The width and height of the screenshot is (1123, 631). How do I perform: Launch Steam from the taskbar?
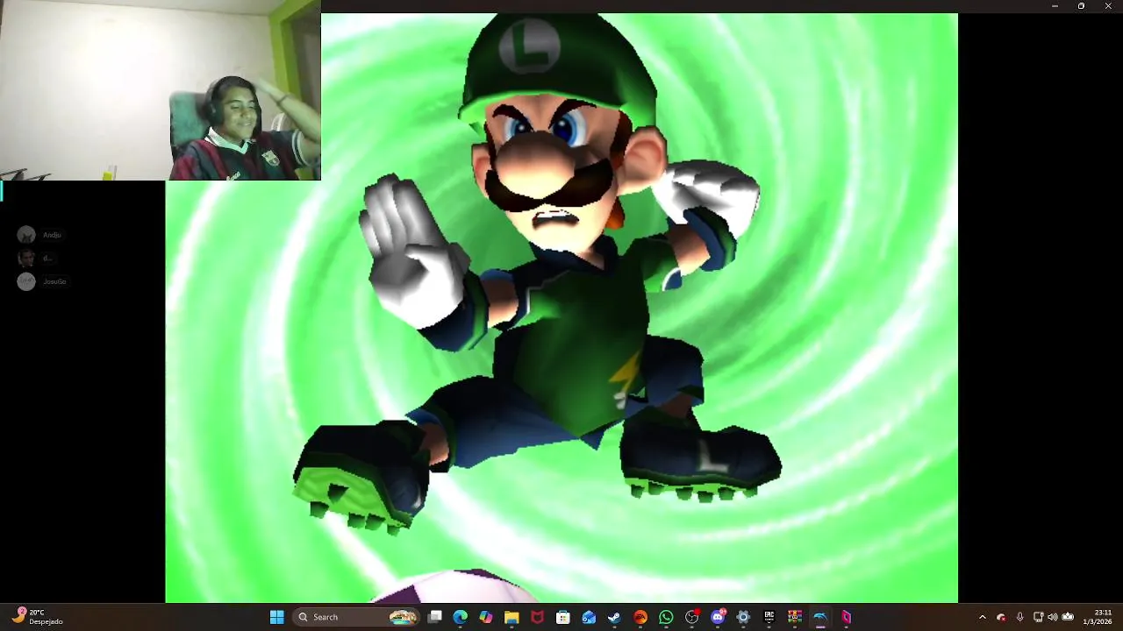point(614,617)
